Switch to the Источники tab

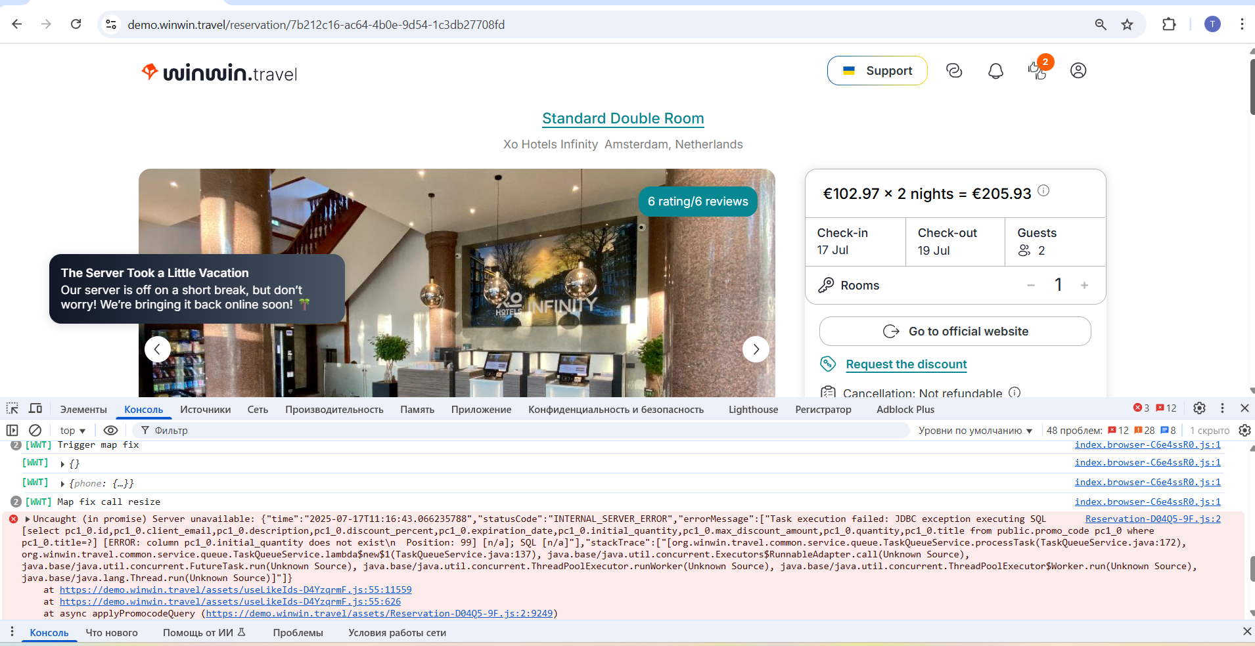click(206, 409)
